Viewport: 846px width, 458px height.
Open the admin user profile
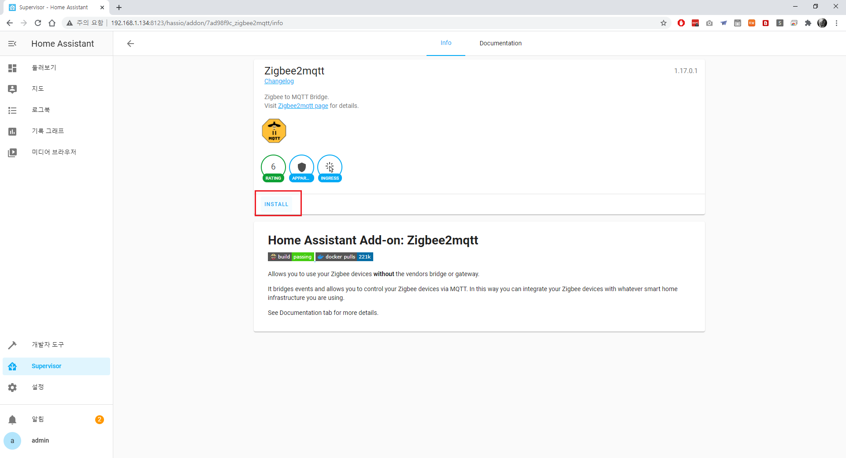[x=56, y=440]
